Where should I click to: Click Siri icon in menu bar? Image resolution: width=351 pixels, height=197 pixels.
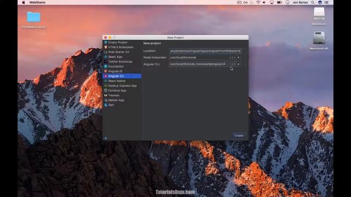(x=320, y=2)
